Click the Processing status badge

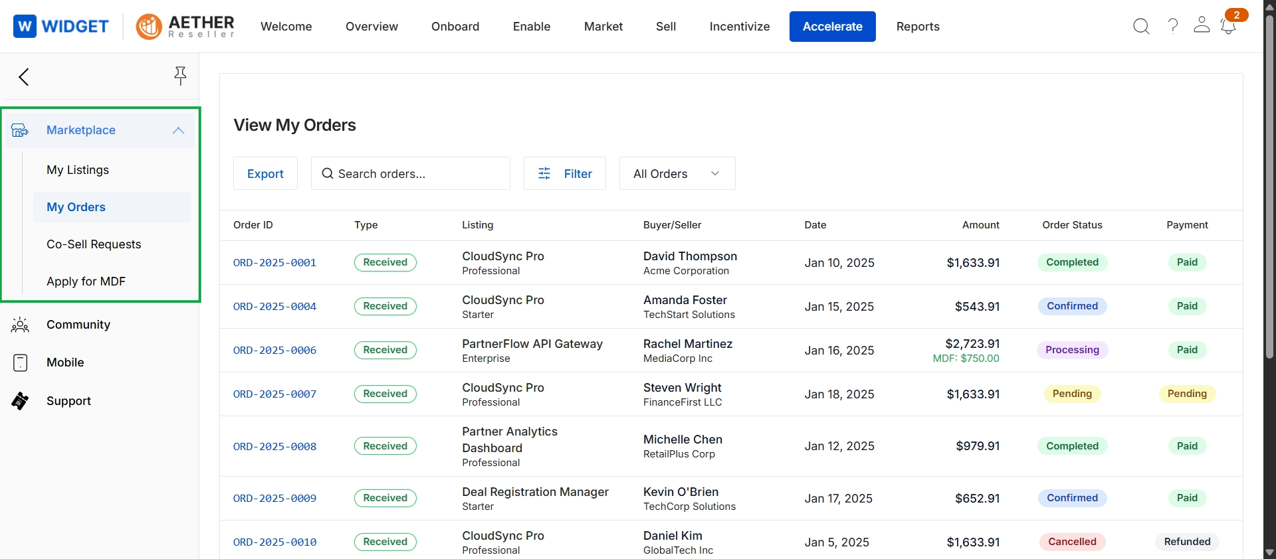1072,350
